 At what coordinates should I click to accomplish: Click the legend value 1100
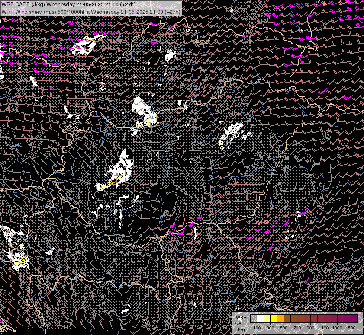(323, 328)
